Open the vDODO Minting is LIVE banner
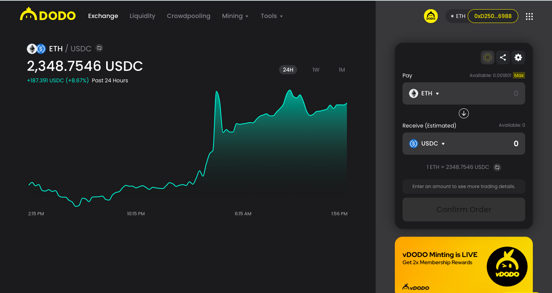 tap(464, 265)
